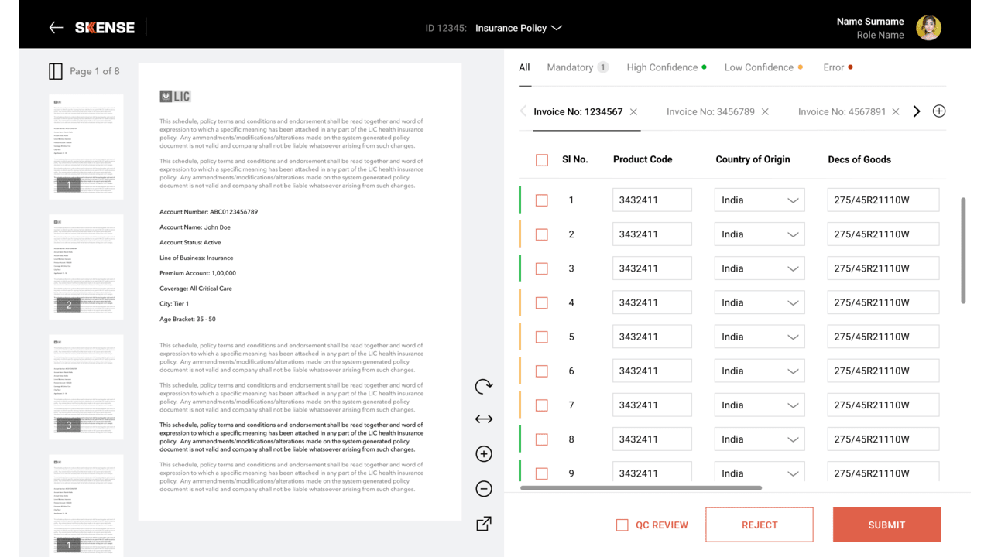991x557 pixels.
Task: Check the select-all checkbox in table header
Action: [542, 160]
